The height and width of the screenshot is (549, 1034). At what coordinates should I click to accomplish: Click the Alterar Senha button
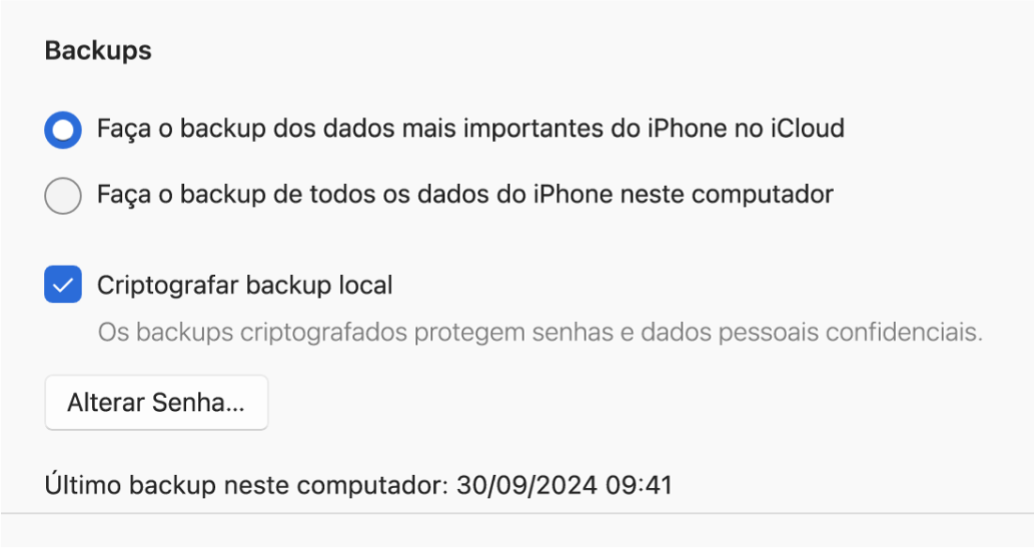tap(156, 404)
